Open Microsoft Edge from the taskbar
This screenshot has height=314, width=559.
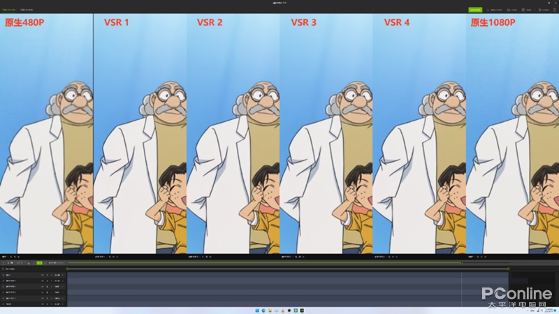point(263,311)
